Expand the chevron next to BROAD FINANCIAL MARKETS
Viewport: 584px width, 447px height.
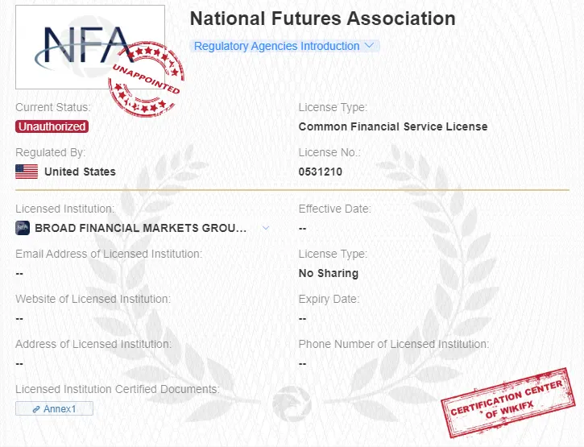[x=266, y=228]
